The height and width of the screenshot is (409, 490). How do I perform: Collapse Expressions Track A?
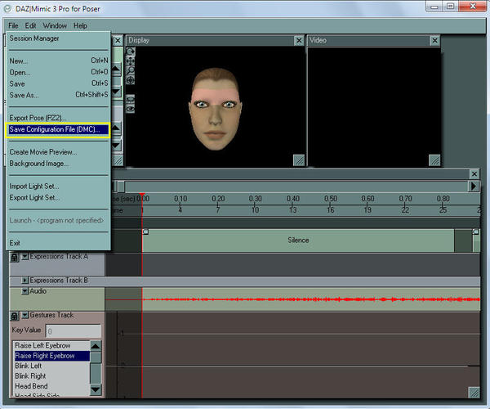click(24, 256)
